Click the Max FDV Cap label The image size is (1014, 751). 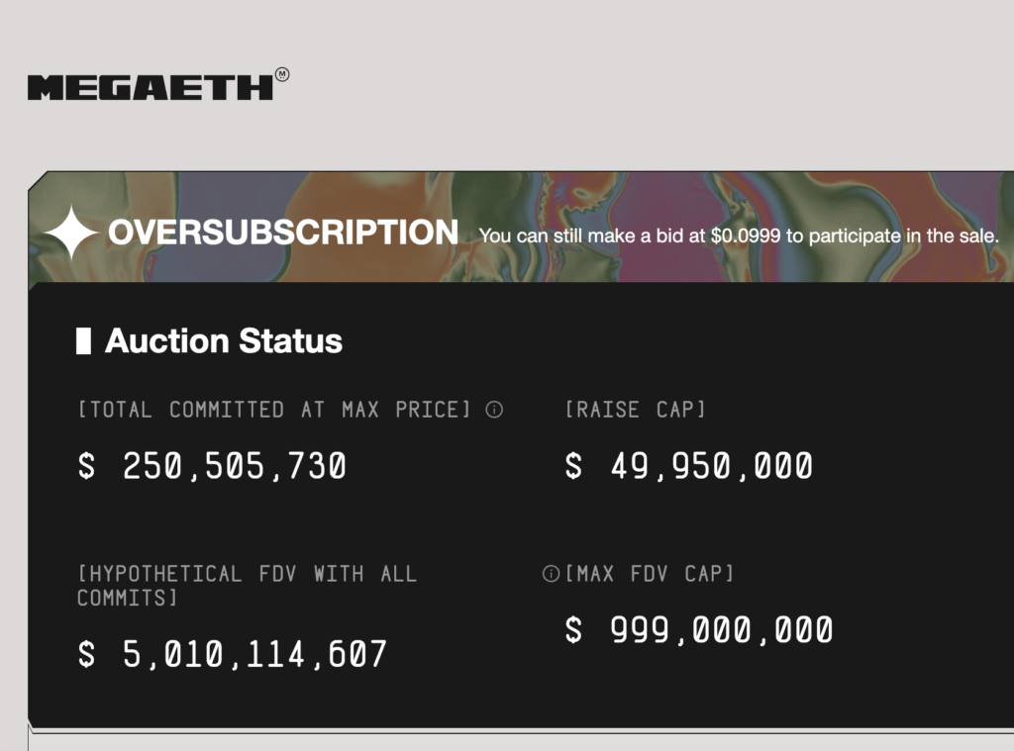point(650,574)
